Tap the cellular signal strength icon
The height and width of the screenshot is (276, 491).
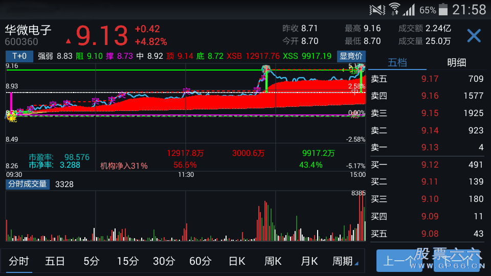coord(409,10)
